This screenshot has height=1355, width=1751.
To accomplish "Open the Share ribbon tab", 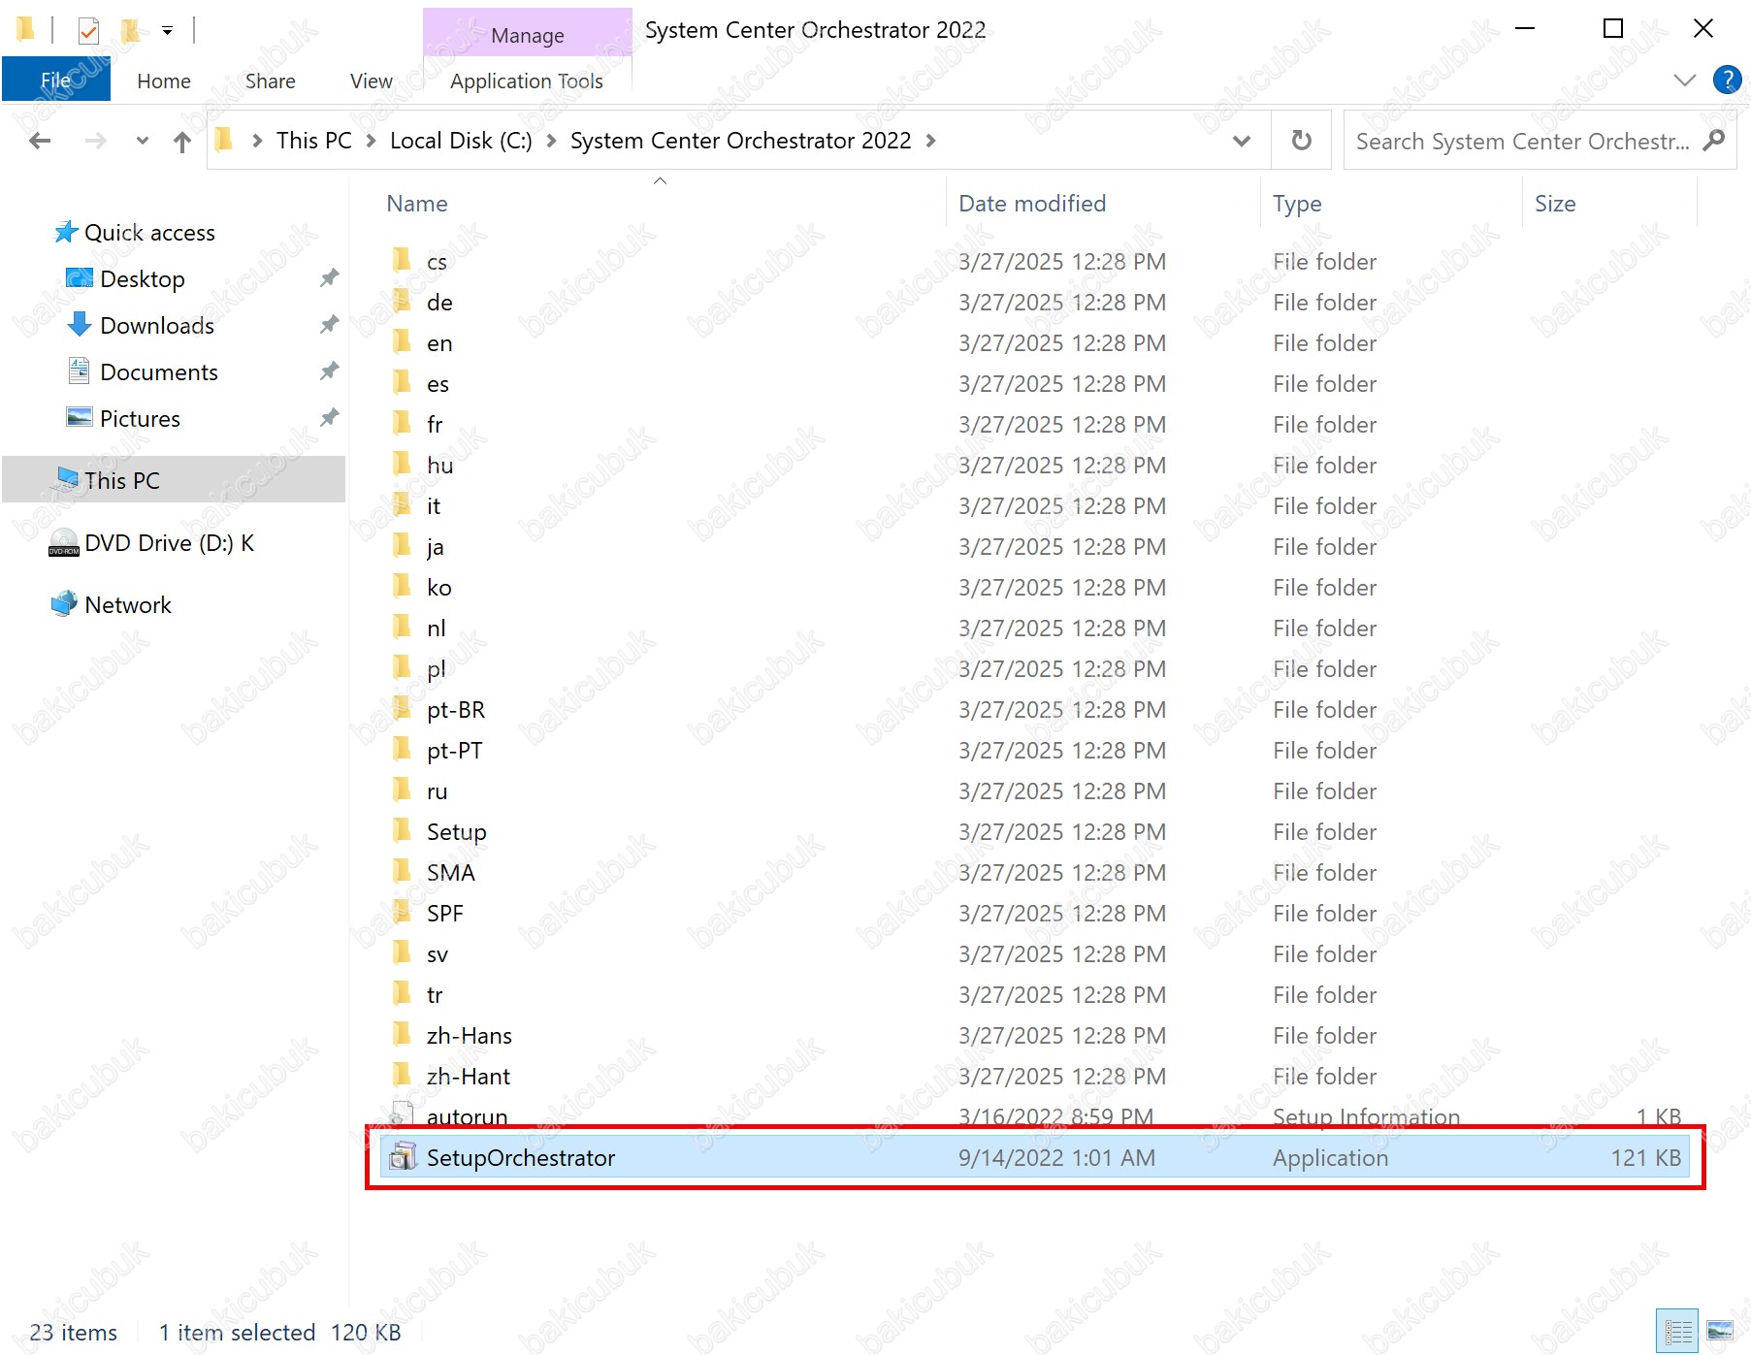I will [x=270, y=81].
